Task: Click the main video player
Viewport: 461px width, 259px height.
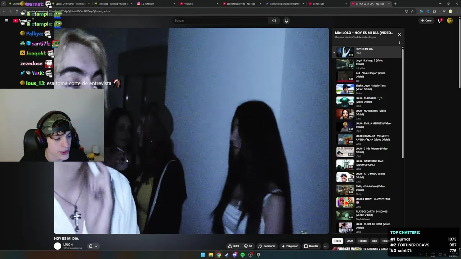Action: [191, 131]
